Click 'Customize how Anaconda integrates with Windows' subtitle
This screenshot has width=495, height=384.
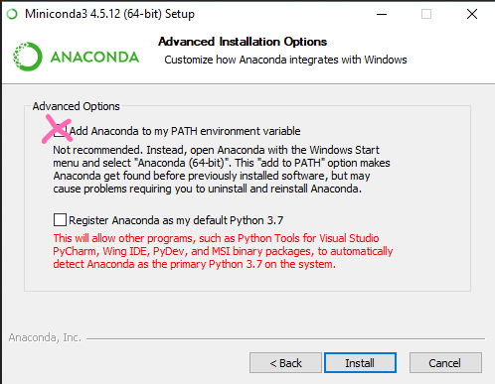click(285, 60)
